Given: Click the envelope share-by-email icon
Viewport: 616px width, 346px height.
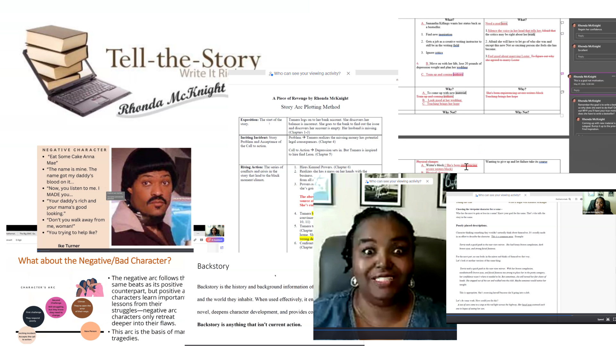Looking at the screenshot, I should [x=201, y=240].
